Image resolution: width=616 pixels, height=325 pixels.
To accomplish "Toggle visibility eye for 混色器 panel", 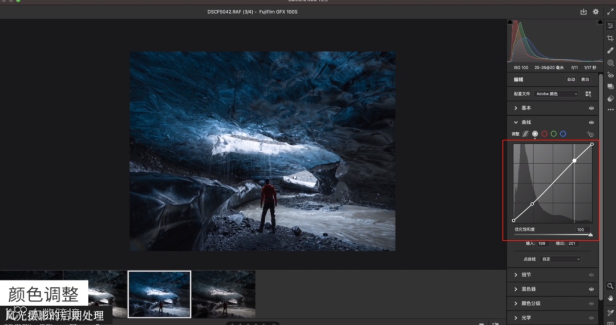I will 591,289.
